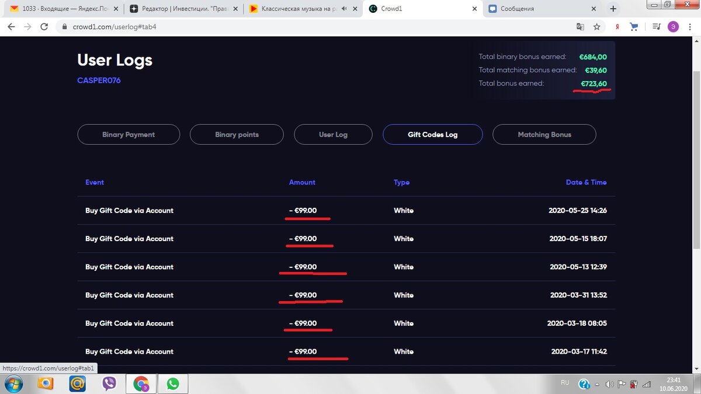Open the Binary points log

point(237,134)
